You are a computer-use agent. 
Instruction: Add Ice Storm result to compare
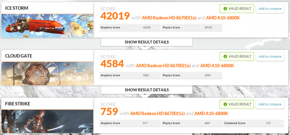(x=270, y=9)
